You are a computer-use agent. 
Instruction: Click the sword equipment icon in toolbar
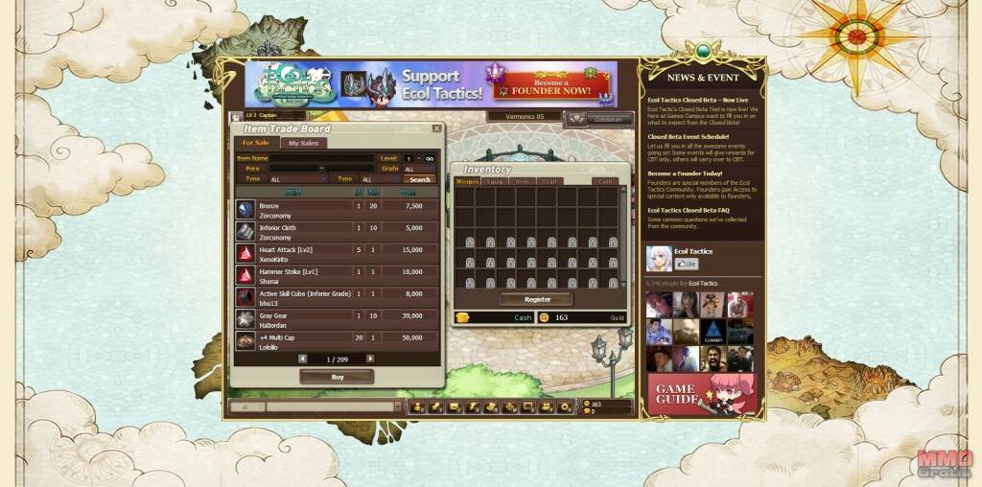click(435, 407)
